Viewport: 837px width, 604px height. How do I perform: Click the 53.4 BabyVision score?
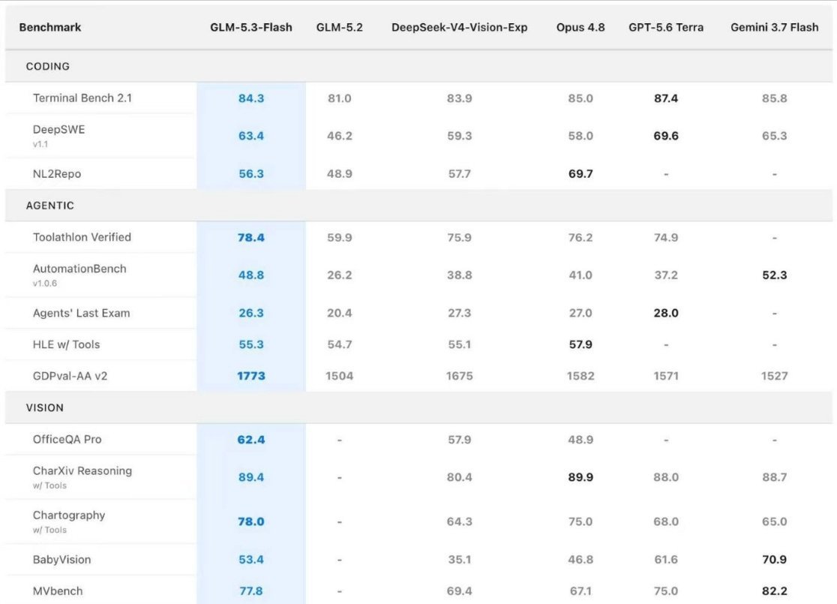click(x=251, y=559)
